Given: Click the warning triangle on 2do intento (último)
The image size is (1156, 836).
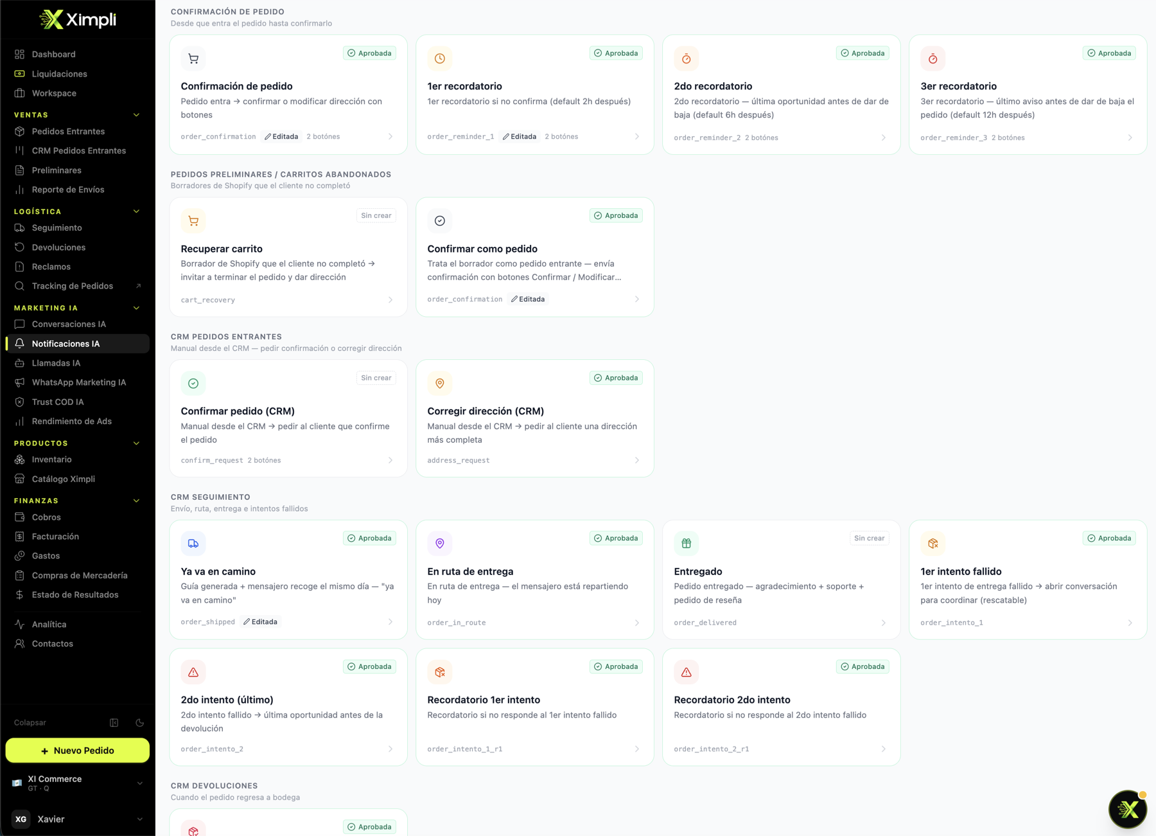Looking at the screenshot, I should tap(193, 672).
